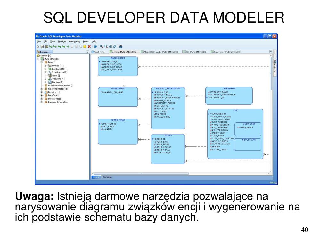The height and width of the screenshot is (246, 328).
Task: Expand the Relations [18] node
Action: point(45,69)
